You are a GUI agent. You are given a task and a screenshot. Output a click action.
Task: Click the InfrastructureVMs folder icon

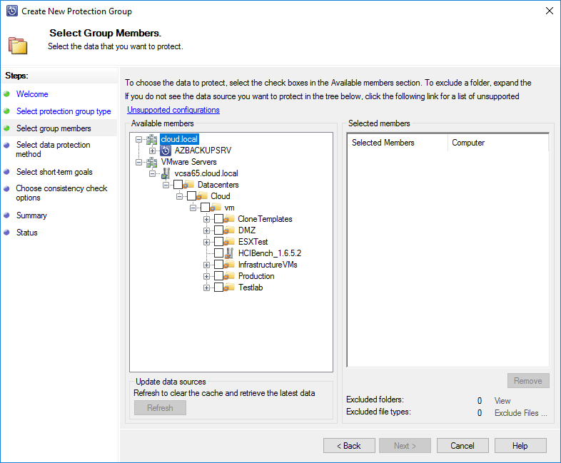pyautogui.click(x=229, y=265)
